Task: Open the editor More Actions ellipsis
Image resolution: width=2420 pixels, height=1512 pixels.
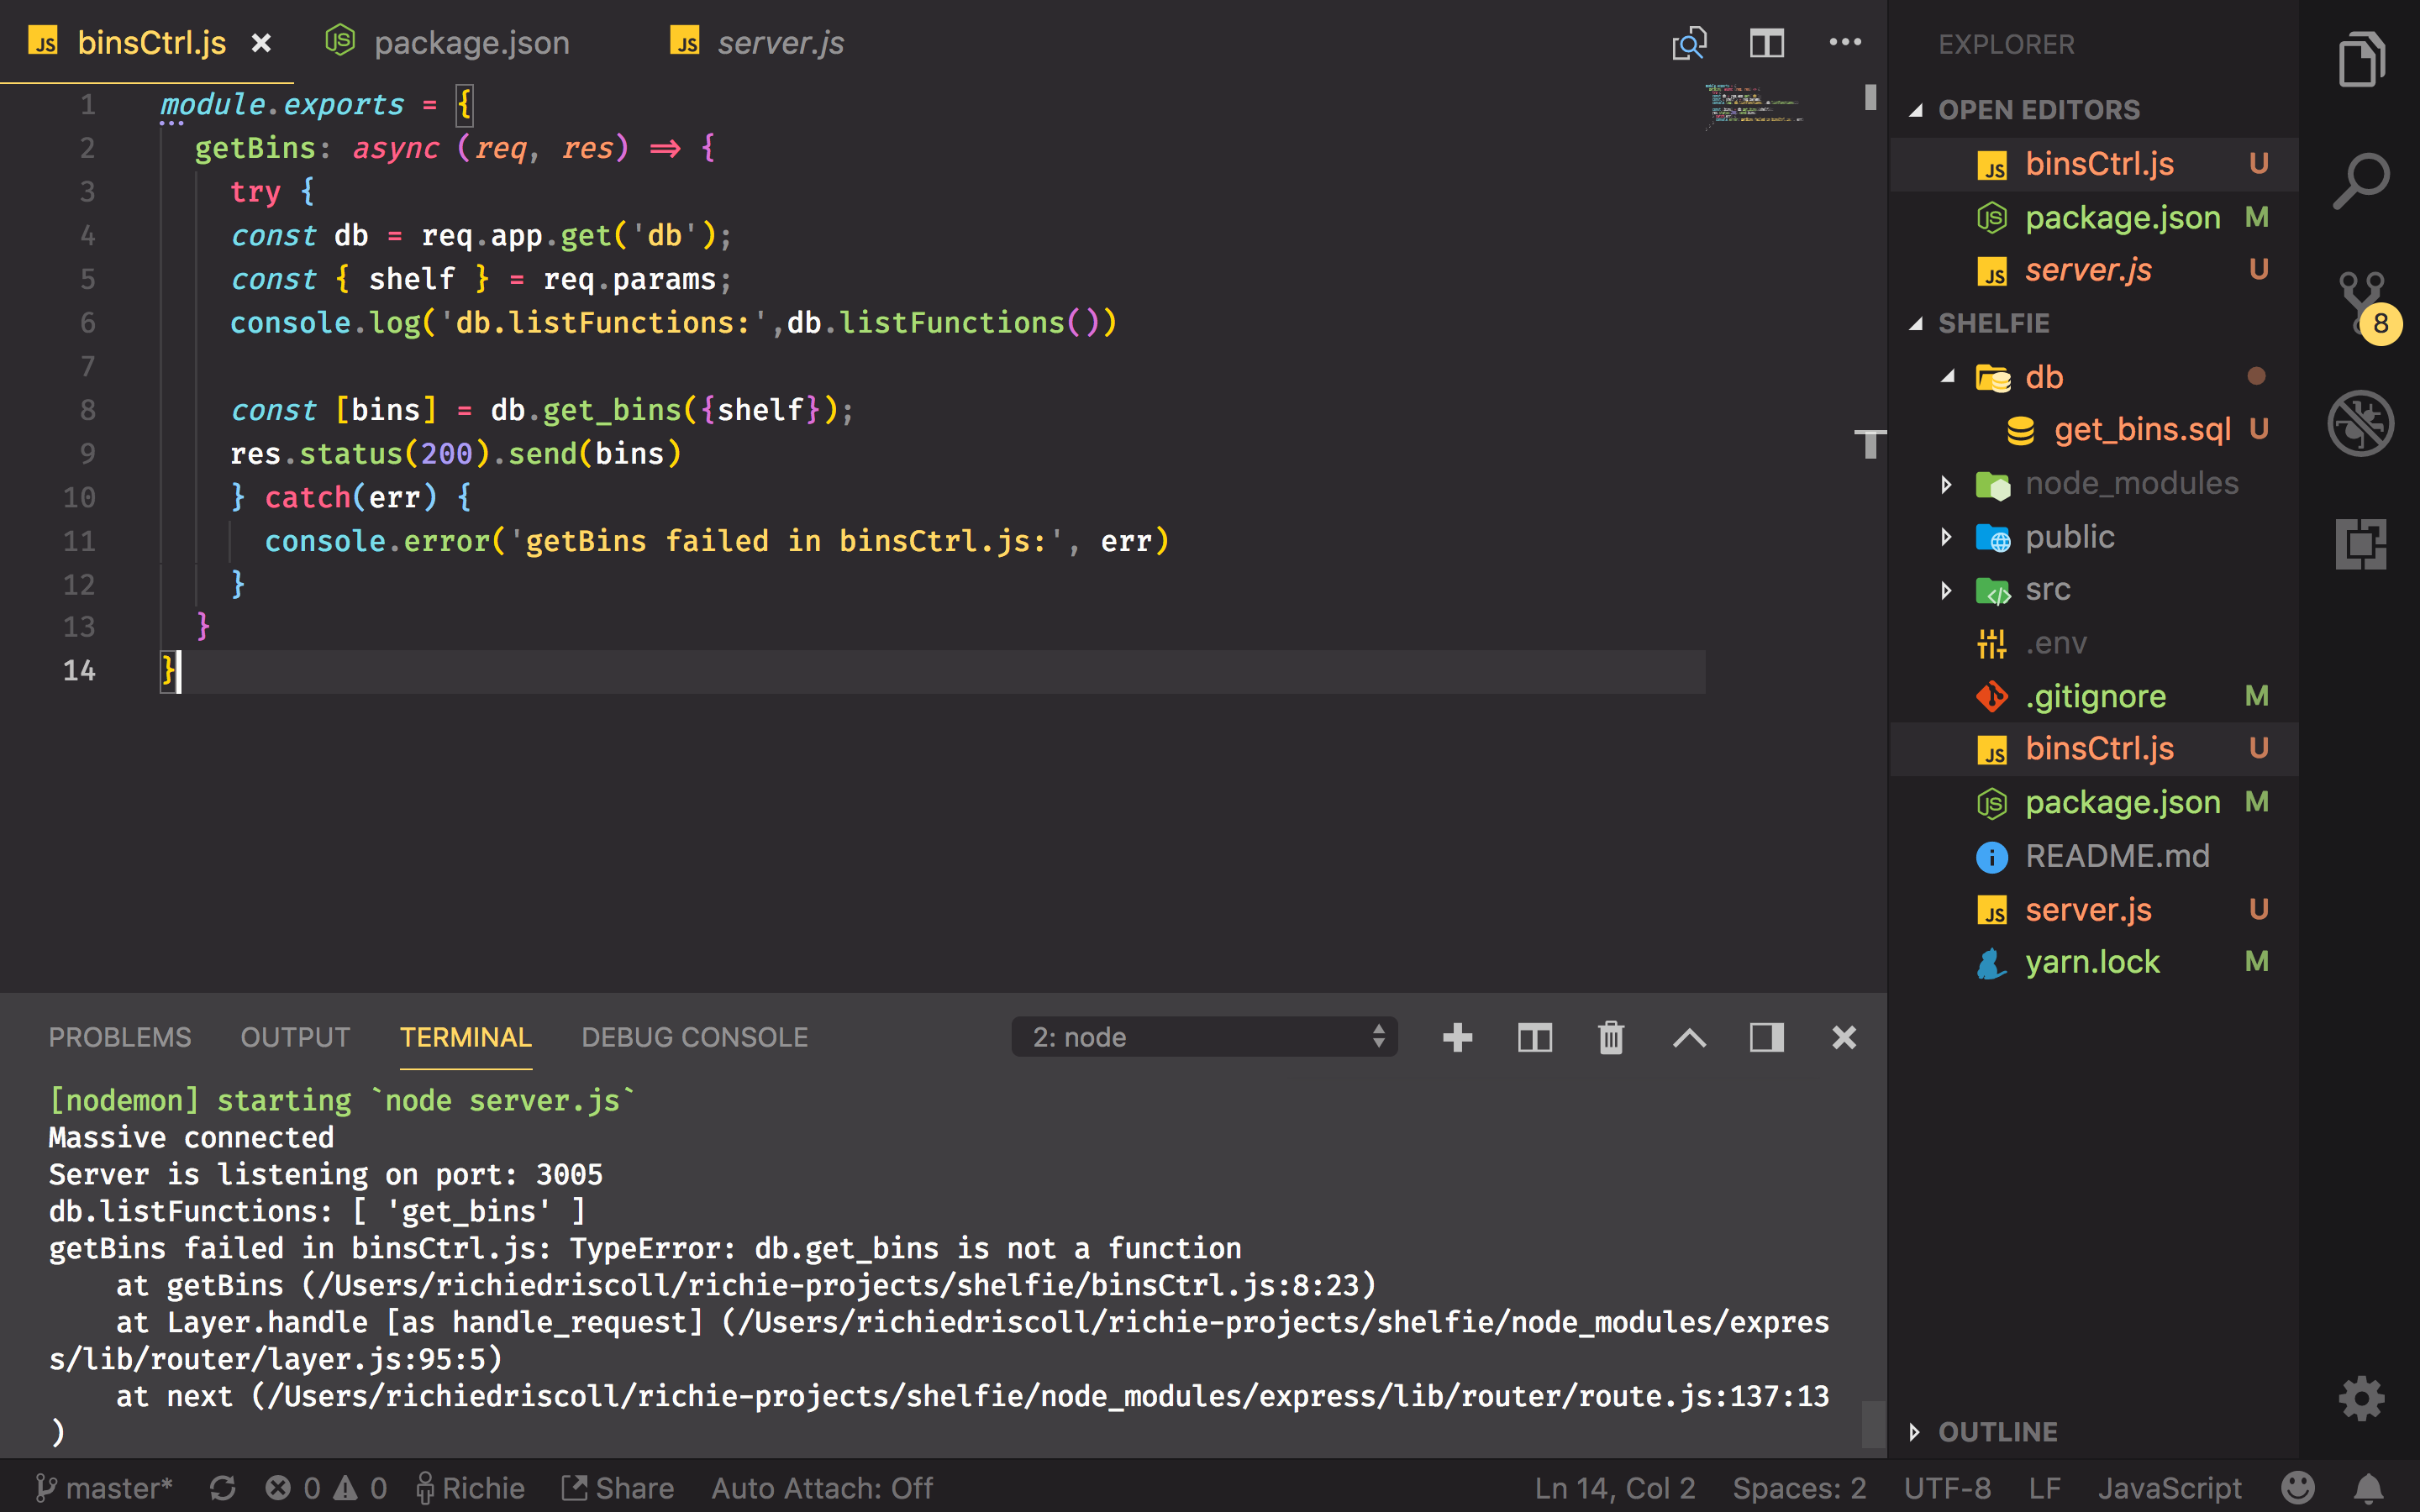Action: pos(1845,42)
